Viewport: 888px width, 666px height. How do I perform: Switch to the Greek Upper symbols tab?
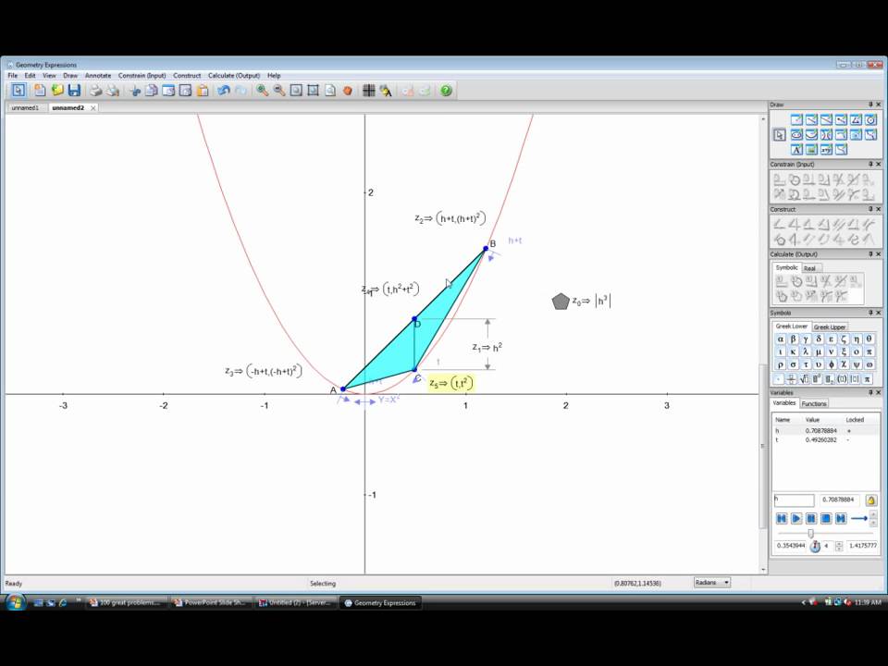click(830, 327)
